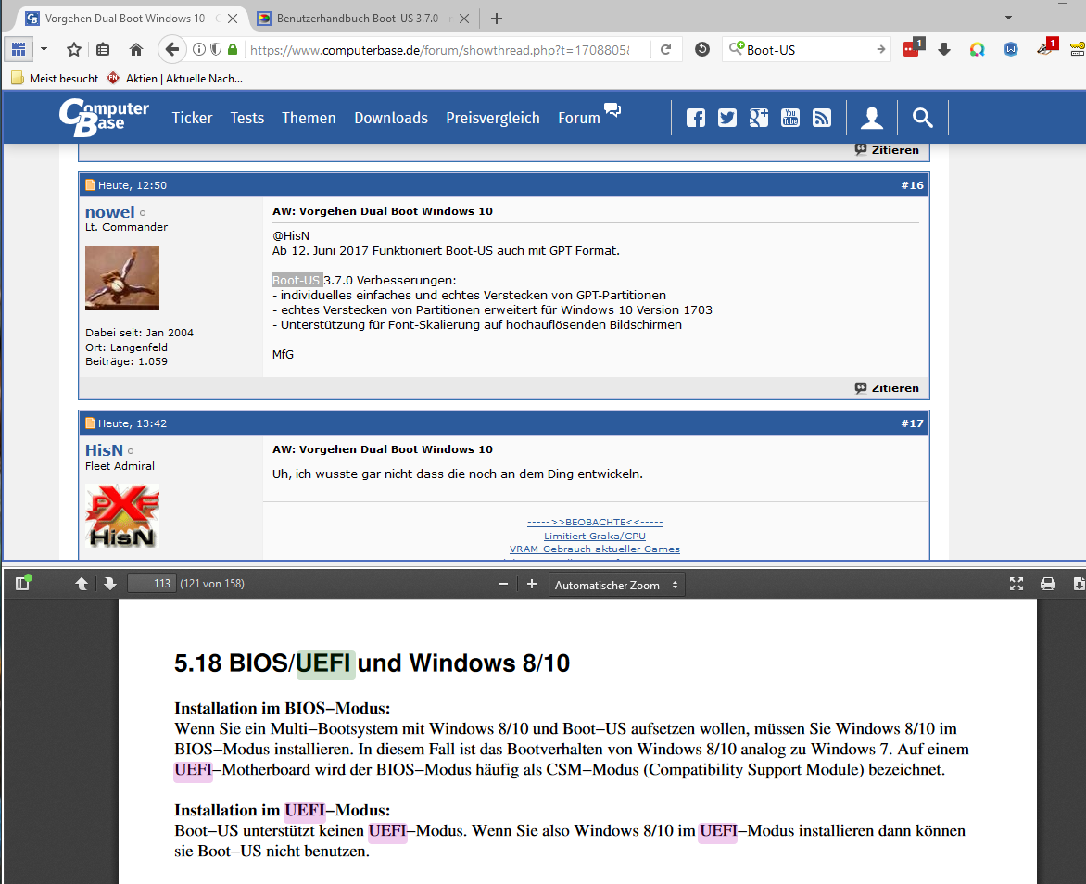The width and height of the screenshot is (1086, 884).
Task: Open the Automatischer Zoom dropdown
Action: click(616, 585)
